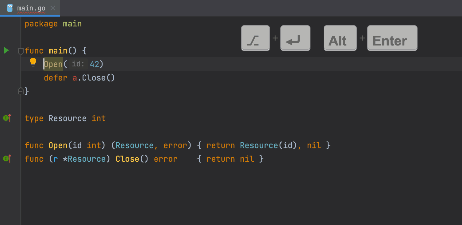Click the Alt key overlay
This screenshot has height=225, width=462.
click(340, 38)
